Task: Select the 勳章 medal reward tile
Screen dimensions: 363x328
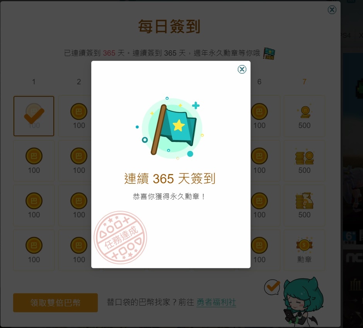Action: (304, 250)
